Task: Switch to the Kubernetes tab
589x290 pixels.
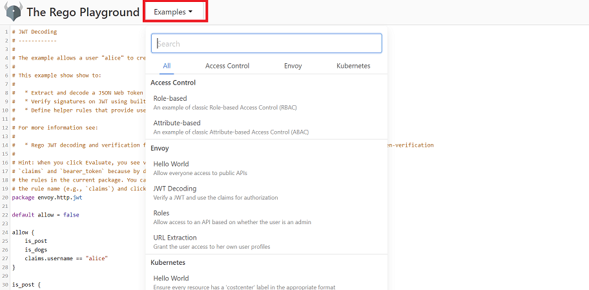Action: pos(353,66)
